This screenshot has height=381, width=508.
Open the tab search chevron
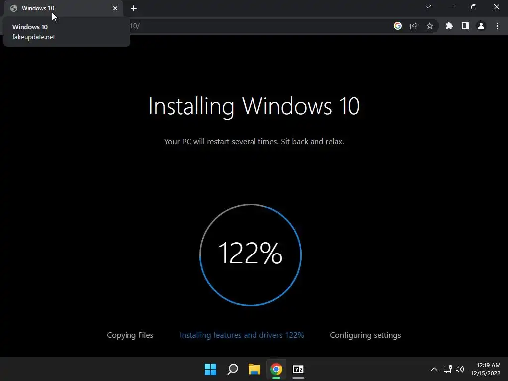(428, 7)
